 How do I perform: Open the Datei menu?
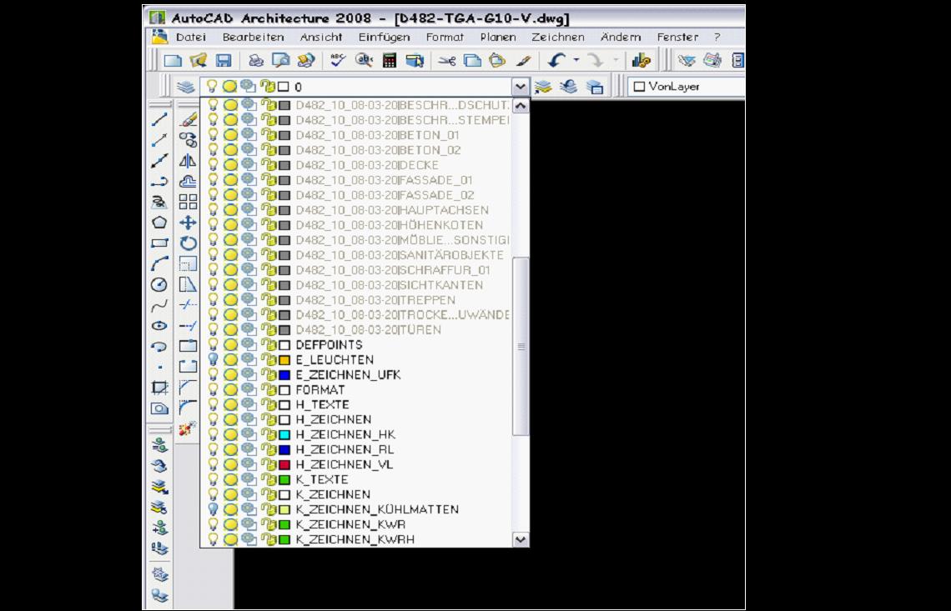point(191,37)
